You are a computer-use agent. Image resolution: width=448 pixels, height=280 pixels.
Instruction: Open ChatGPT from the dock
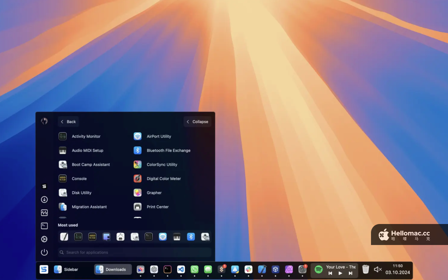[x=154, y=269]
